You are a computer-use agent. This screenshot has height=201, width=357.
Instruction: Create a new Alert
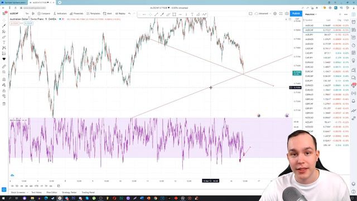coord(107,13)
